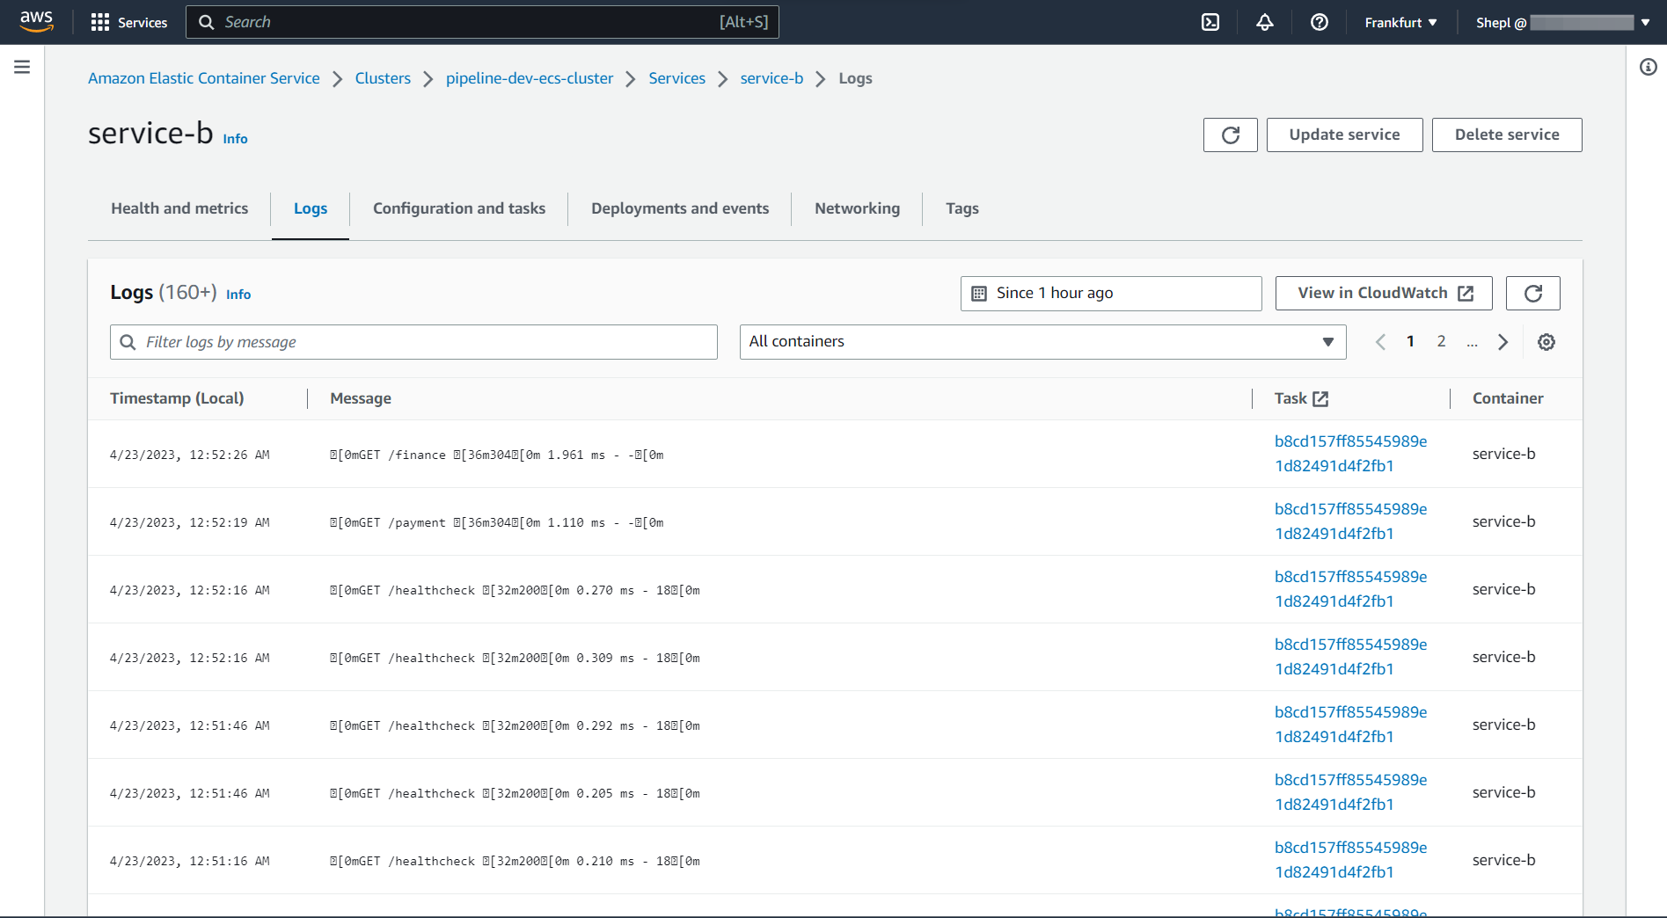1667x918 pixels.
Task: Open the Services grid menu
Action: pyautogui.click(x=129, y=22)
